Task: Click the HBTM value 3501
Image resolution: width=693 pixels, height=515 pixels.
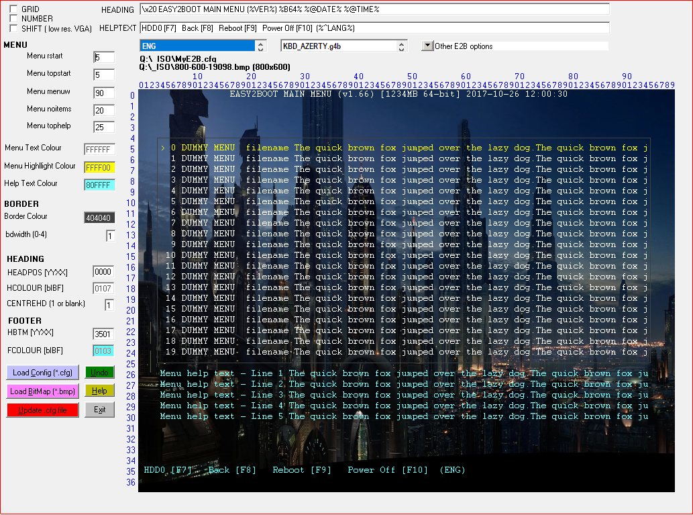Action: click(x=103, y=334)
